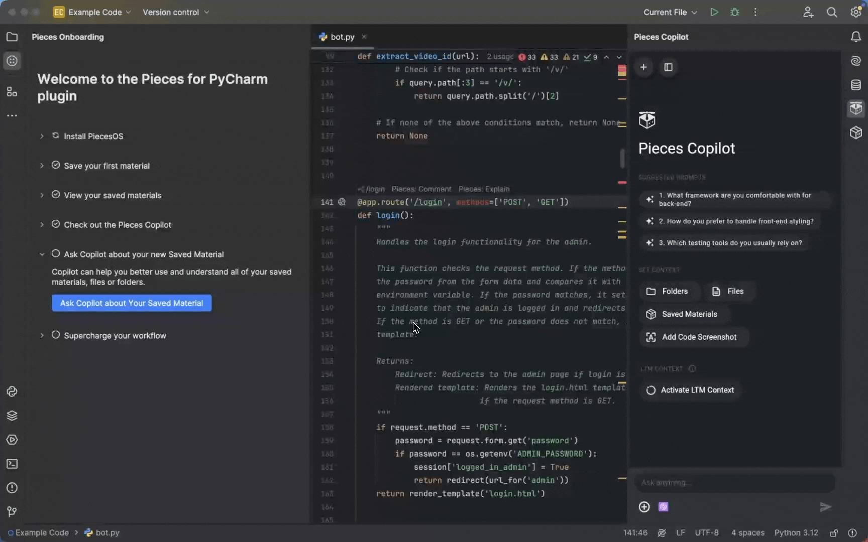This screenshot has height=542, width=868.
Task: Open the Pieces Copilot tool window icon
Action: (856, 108)
